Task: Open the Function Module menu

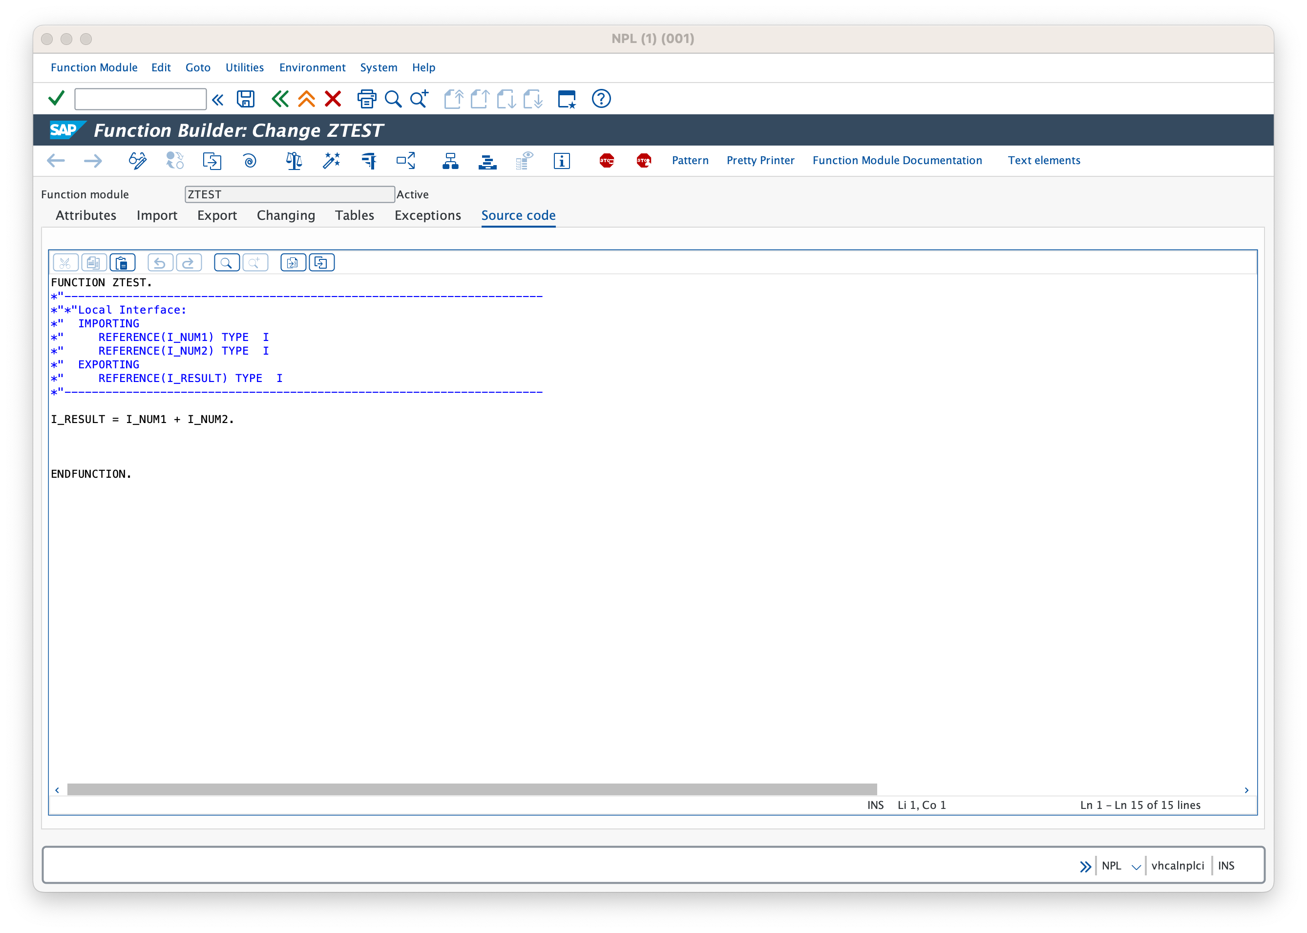Action: [94, 67]
